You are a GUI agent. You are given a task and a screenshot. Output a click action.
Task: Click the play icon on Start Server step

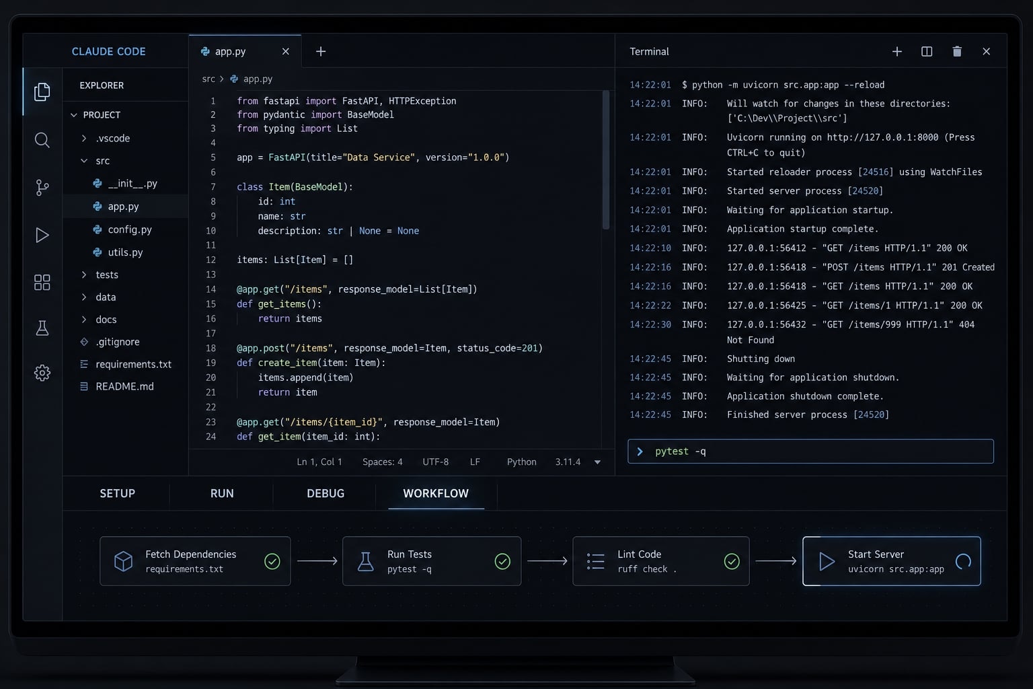(827, 561)
